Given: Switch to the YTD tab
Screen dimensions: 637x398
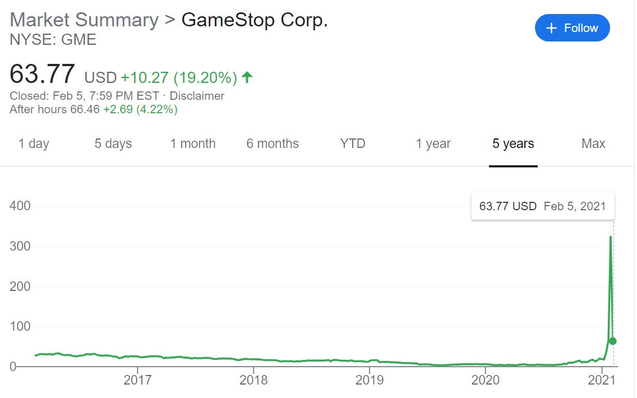Looking at the screenshot, I should (353, 144).
